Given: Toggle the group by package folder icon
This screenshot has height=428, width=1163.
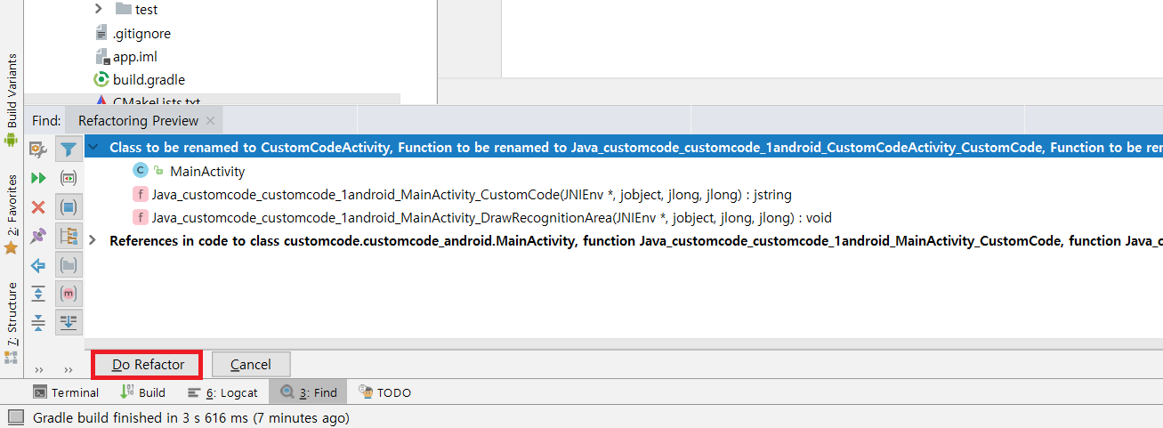Looking at the screenshot, I should click(x=69, y=265).
